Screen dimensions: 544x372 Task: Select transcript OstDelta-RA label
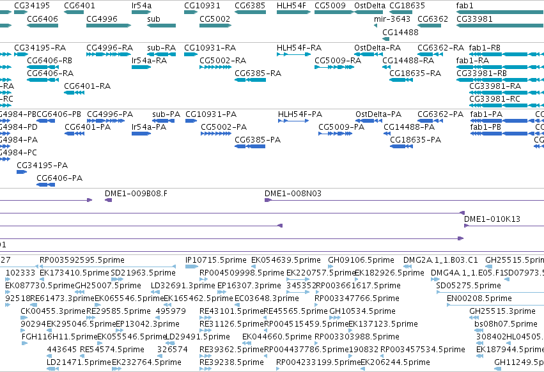coord(377,47)
